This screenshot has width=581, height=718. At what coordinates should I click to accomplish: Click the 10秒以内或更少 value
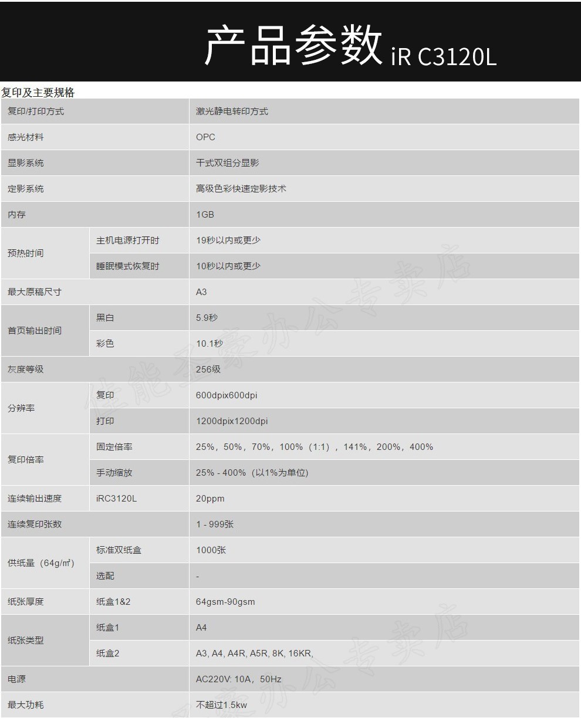click(228, 266)
